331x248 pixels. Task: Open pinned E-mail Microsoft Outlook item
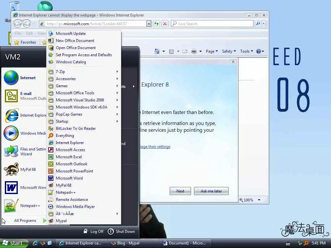point(24,96)
